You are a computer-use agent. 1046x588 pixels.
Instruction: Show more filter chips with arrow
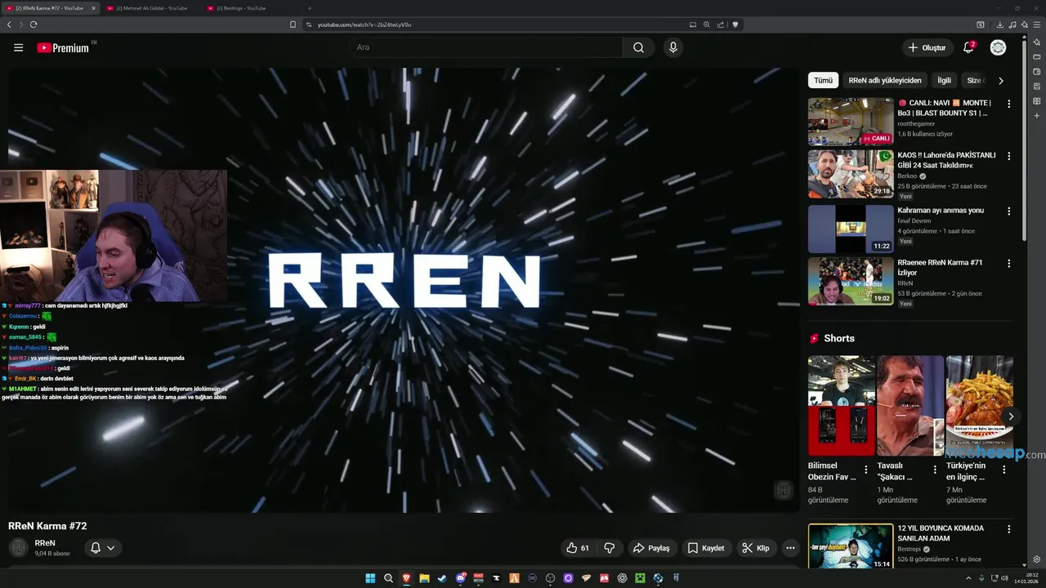pos(1000,80)
